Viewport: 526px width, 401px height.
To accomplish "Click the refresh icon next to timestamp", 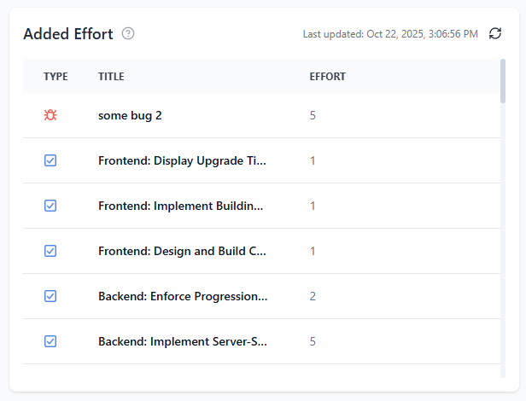I will click(x=495, y=33).
